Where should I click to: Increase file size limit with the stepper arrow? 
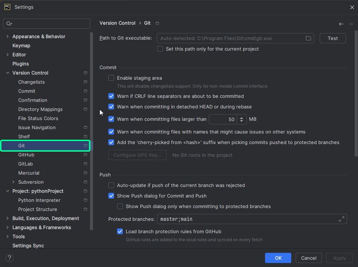point(241,117)
